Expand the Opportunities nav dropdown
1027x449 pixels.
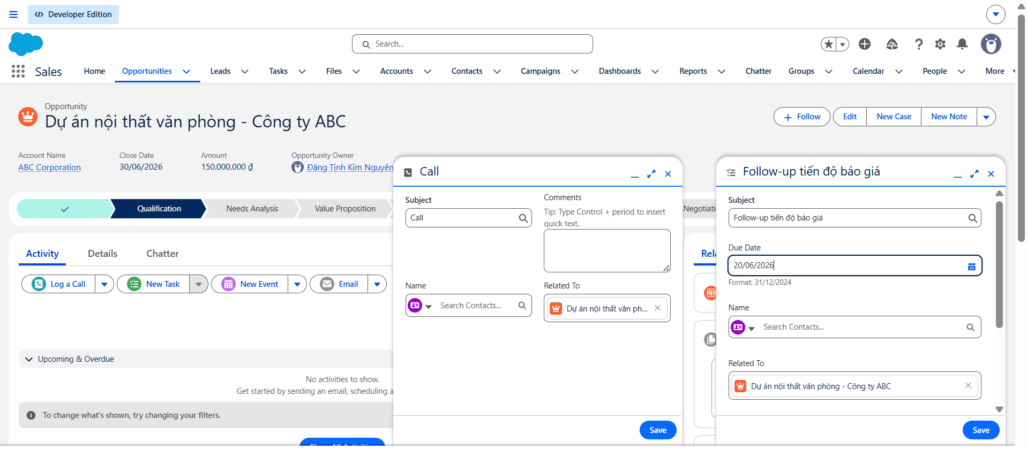click(186, 71)
